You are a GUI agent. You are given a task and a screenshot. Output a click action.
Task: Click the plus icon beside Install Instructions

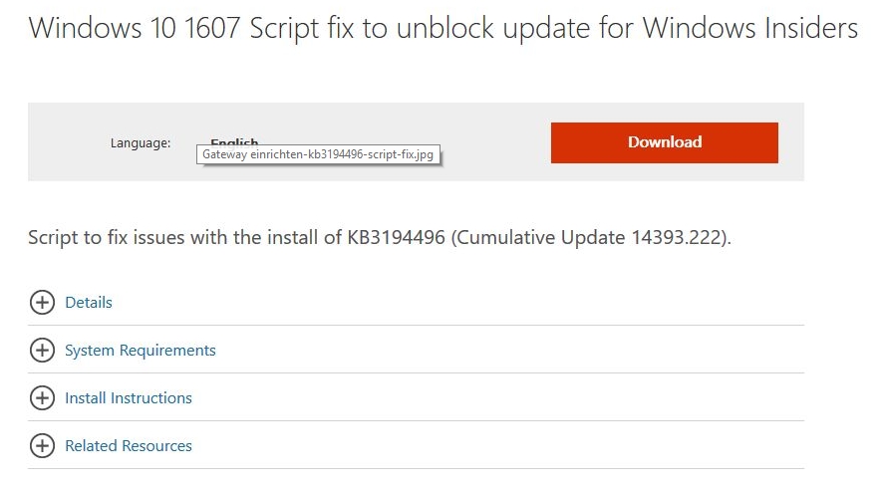pos(42,397)
